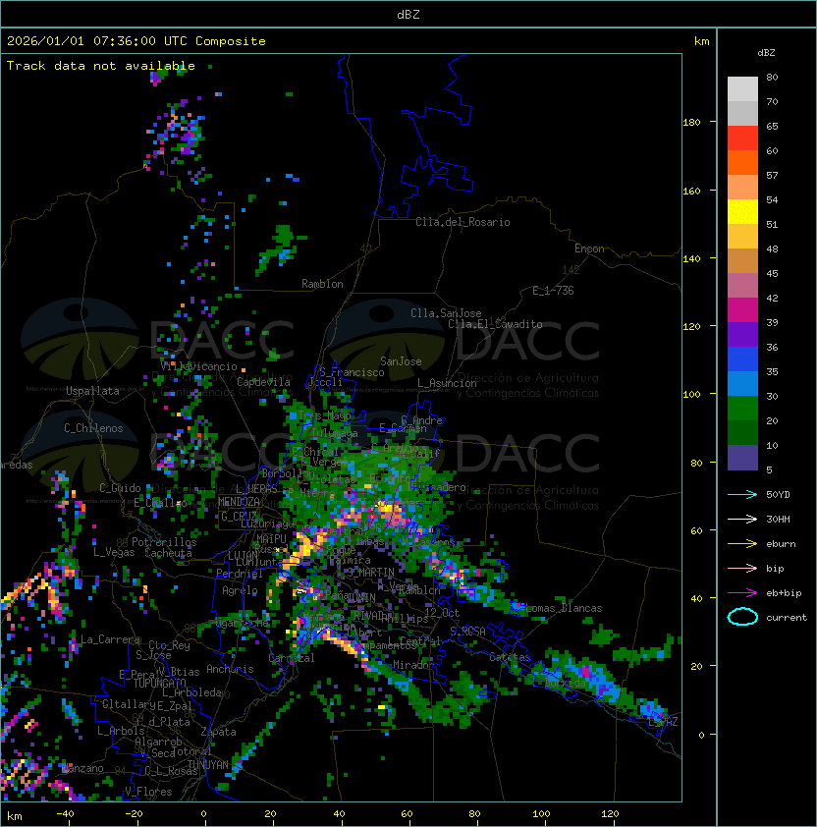Pick the purple 39–36 dBZ swatch
Screen dimensions: 817x827
742,335
